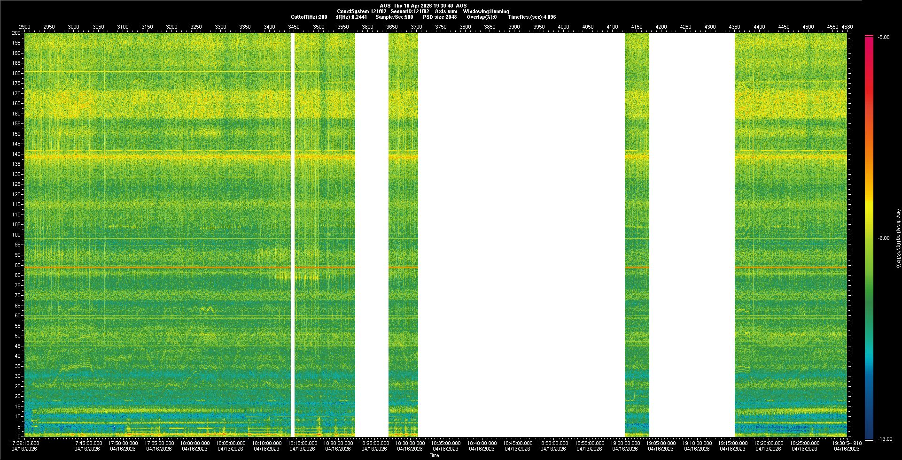Click the 200 Hz label on the frequency axis

tap(16, 33)
